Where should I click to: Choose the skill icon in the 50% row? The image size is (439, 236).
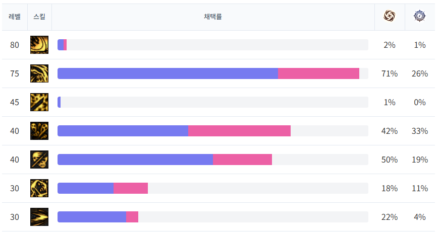coord(39,160)
